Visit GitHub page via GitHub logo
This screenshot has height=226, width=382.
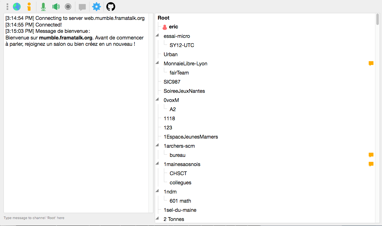[x=110, y=6]
